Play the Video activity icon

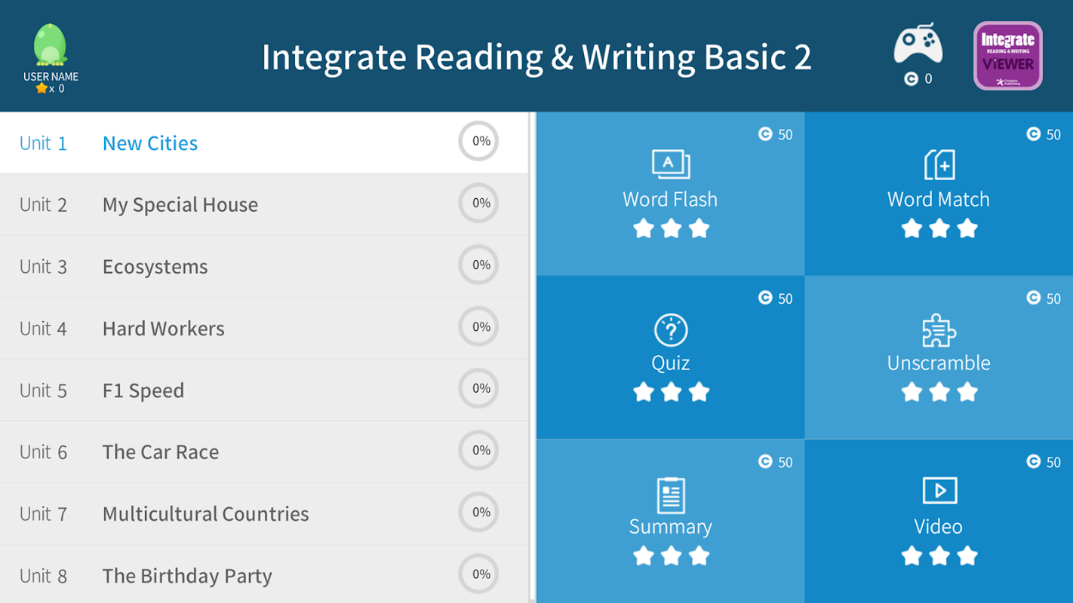pyautogui.click(x=939, y=491)
